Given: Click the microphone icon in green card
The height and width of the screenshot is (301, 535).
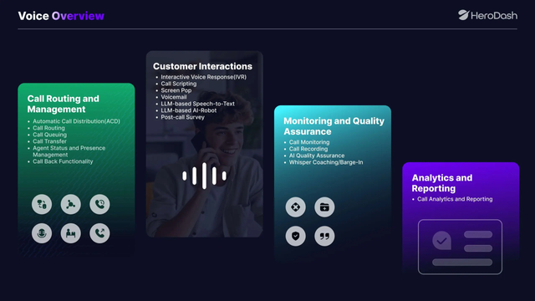Looking at the screenshot, I should [42, 233].
